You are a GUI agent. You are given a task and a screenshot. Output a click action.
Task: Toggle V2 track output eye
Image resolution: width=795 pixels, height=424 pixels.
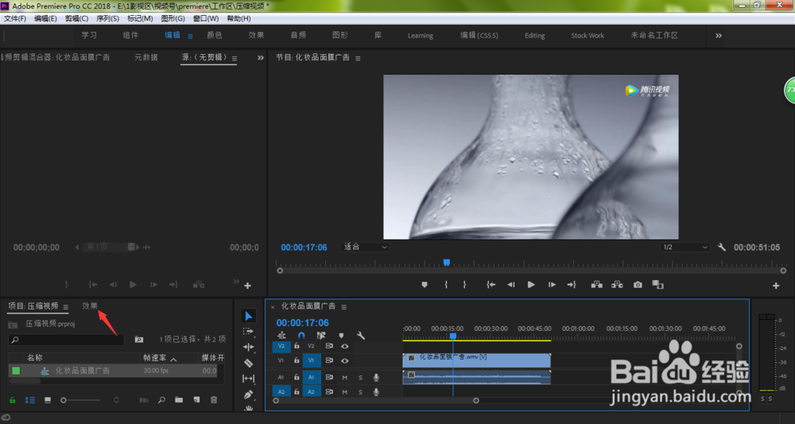point(345,346)
